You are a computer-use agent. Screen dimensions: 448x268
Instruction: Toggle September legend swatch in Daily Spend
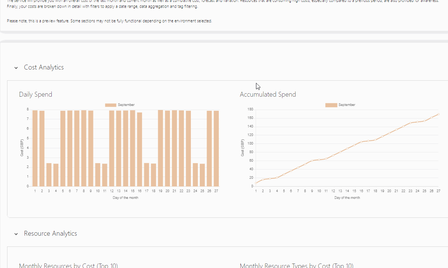coord(111,105)
